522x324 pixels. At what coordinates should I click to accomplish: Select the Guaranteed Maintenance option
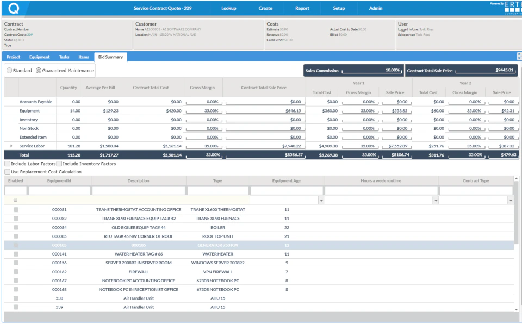tap(38, 70)
